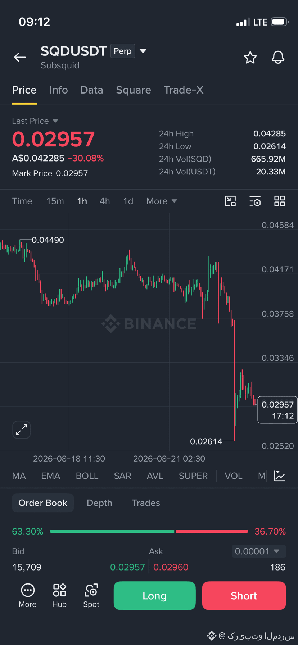
Task: Tap the 63.30% bid percentage
Action: (x=28, y=531)
